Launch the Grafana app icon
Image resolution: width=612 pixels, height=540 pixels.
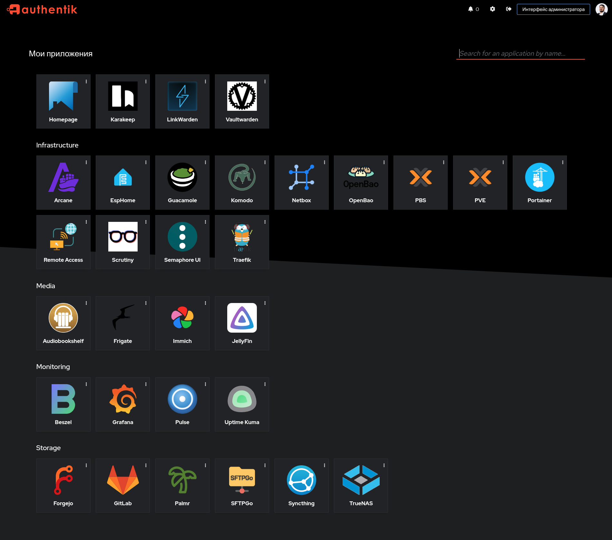[123, 399]
